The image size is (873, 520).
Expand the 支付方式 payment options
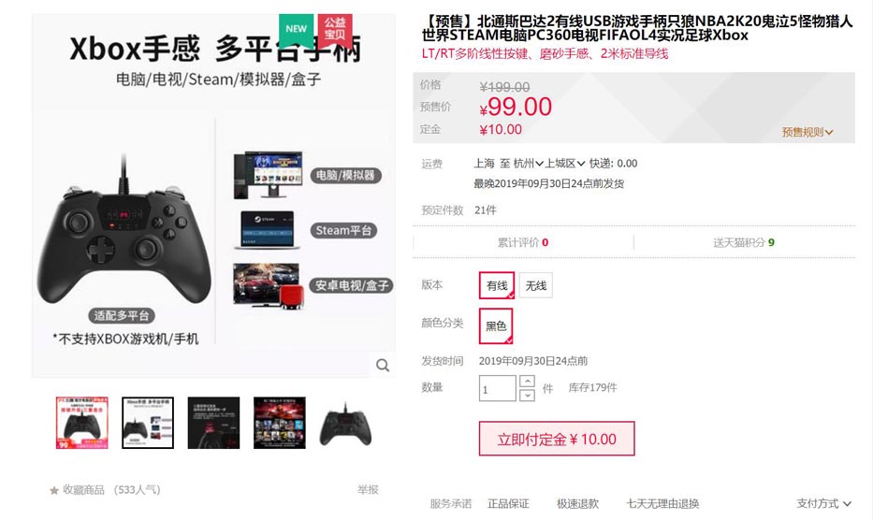tap(823, 504)
